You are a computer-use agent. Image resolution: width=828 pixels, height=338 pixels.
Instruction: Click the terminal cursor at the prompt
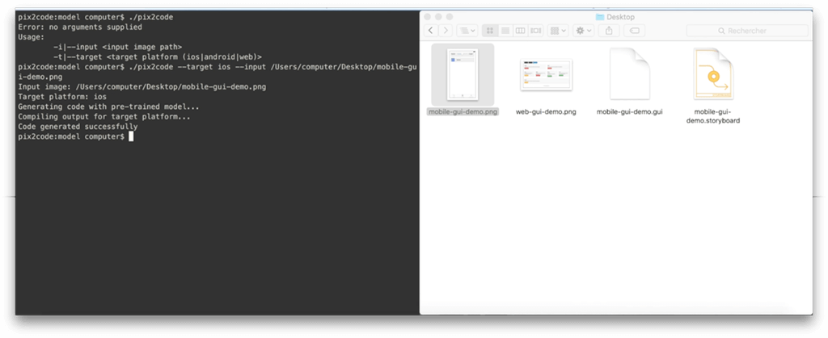[131, 136]
